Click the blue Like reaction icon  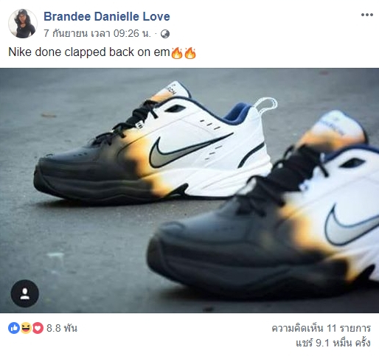coord(14,328)
